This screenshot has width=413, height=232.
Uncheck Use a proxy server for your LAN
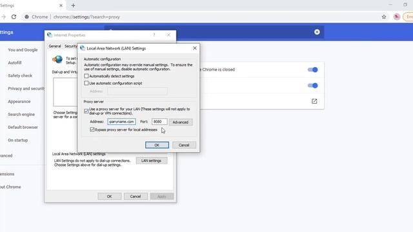click(86, 111)
